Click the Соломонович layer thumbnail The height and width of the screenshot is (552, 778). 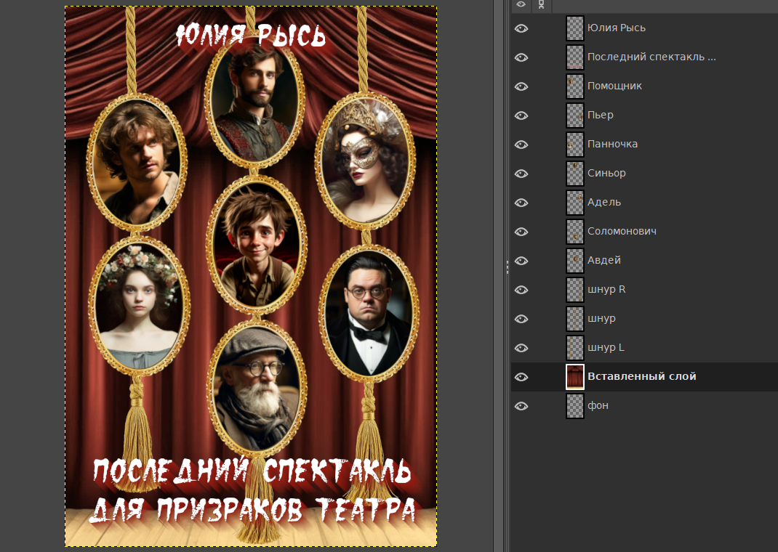pos(575,232)
